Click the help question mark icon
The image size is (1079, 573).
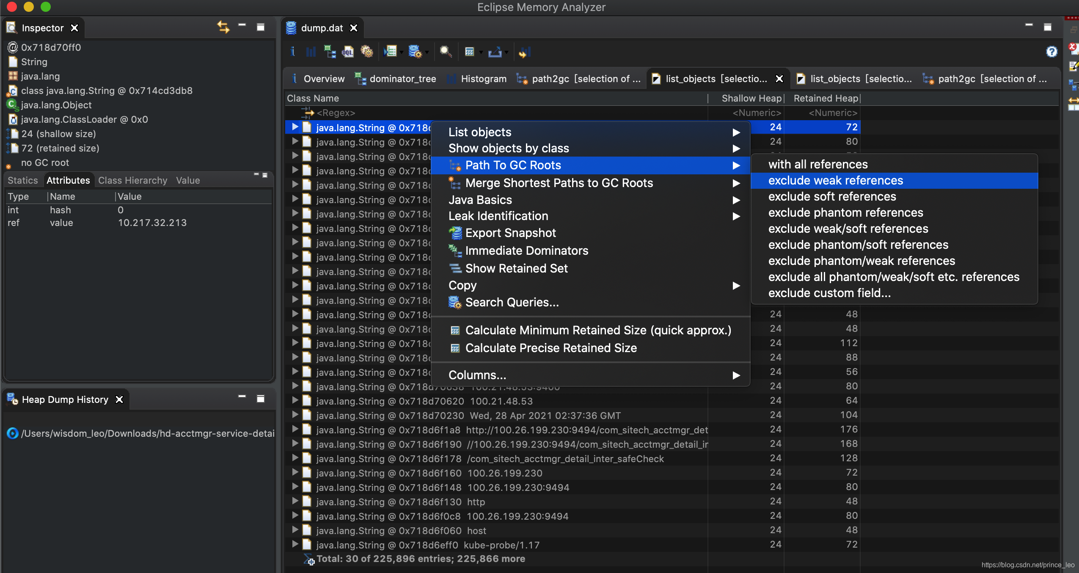pos(1051,52)
